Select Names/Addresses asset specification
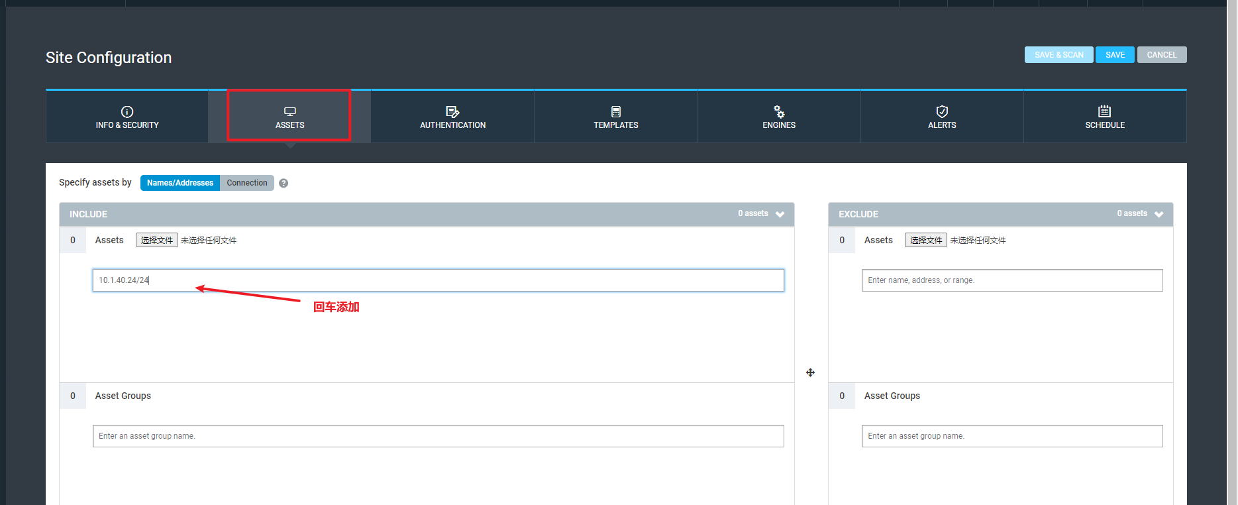The height and width of the screenshot is (505, 1238). click(180, 183)
